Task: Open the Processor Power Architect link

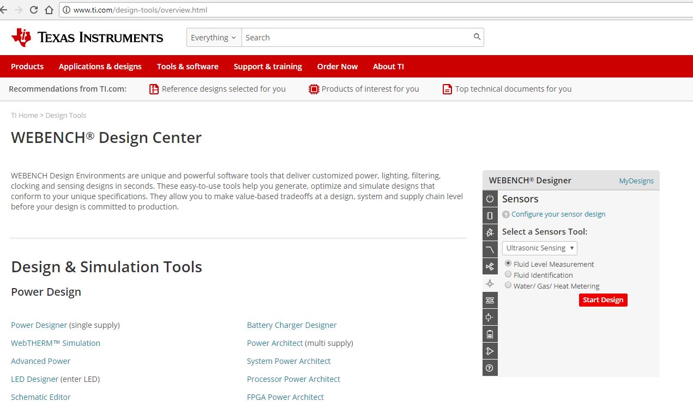Action: coord(293,379)
